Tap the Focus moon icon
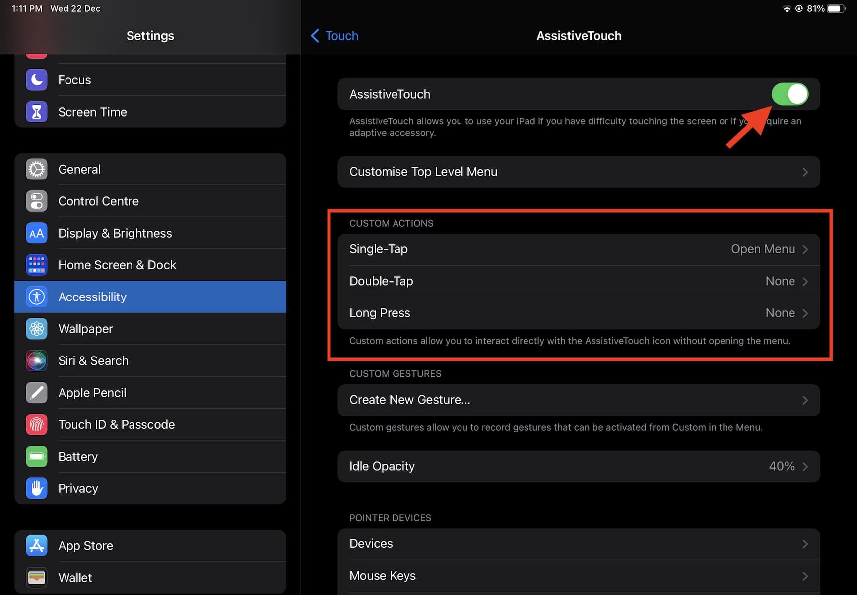The width and height of the screenshot is (857, 595). click(36, 80)
